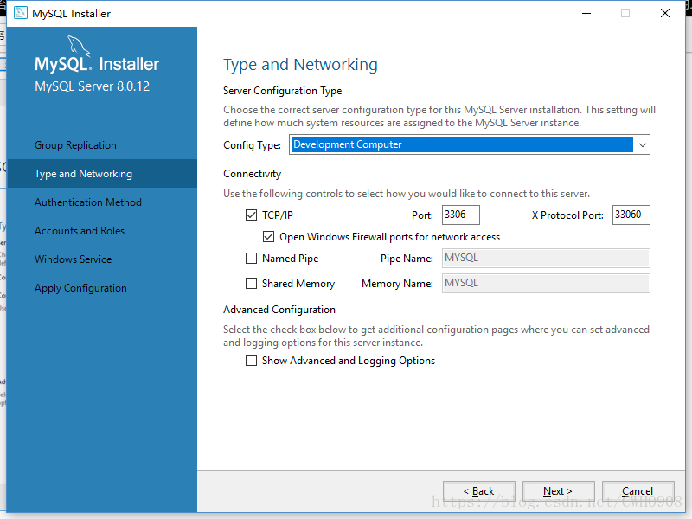Click the Pipe Name field
The width and height of the screenshot is (692, 519).
pyautogui.click(x=546, y=258)
